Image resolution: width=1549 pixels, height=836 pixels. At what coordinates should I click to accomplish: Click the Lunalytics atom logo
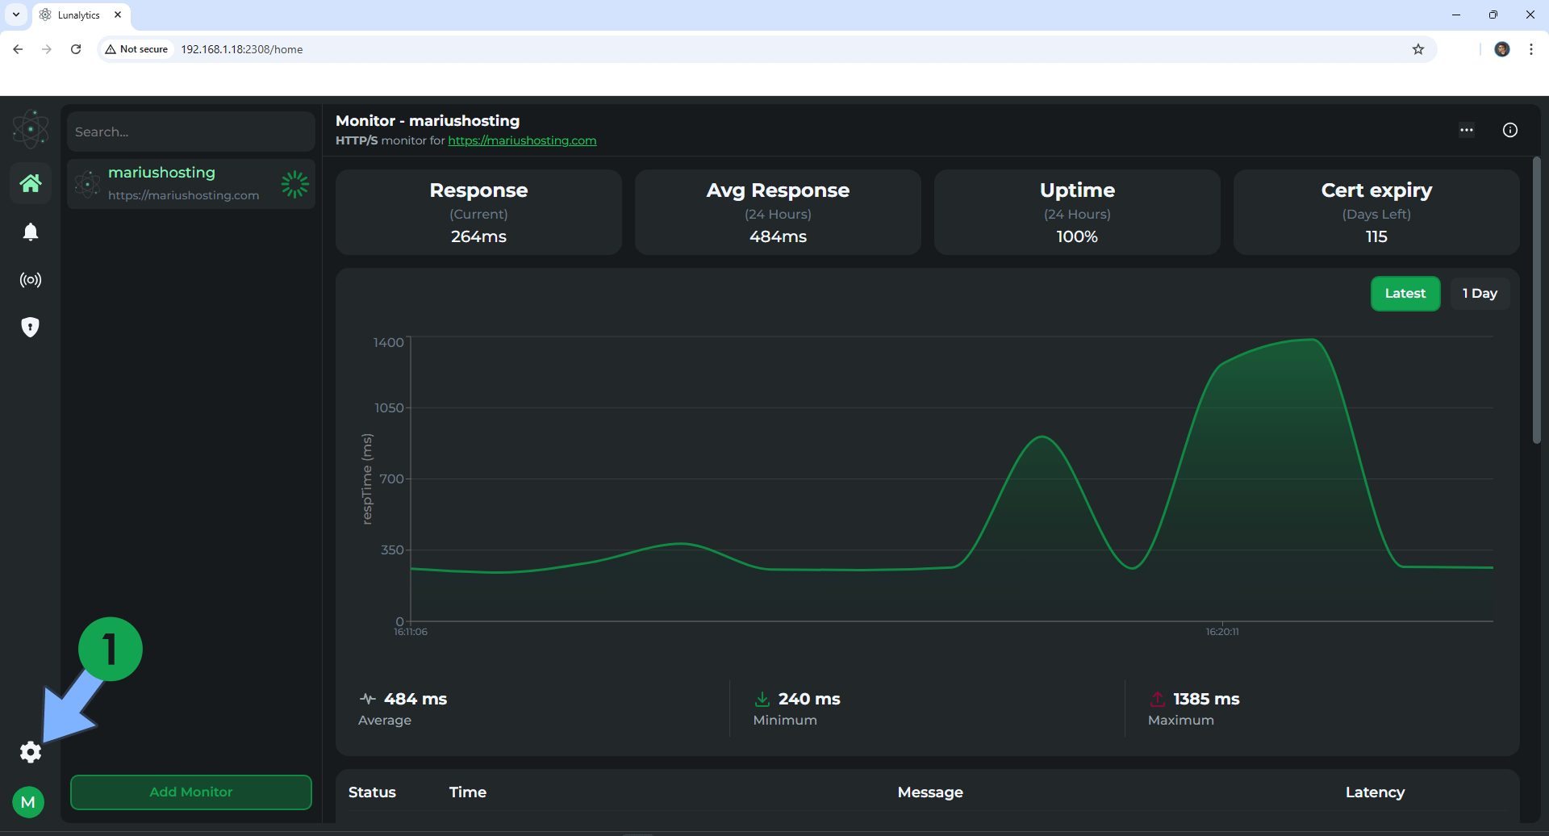(x=31, y=129)
